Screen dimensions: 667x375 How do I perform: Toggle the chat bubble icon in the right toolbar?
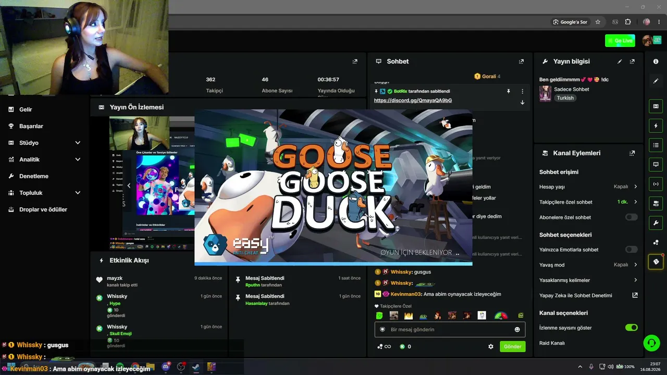pyautogui.click(x=656, y=165)
